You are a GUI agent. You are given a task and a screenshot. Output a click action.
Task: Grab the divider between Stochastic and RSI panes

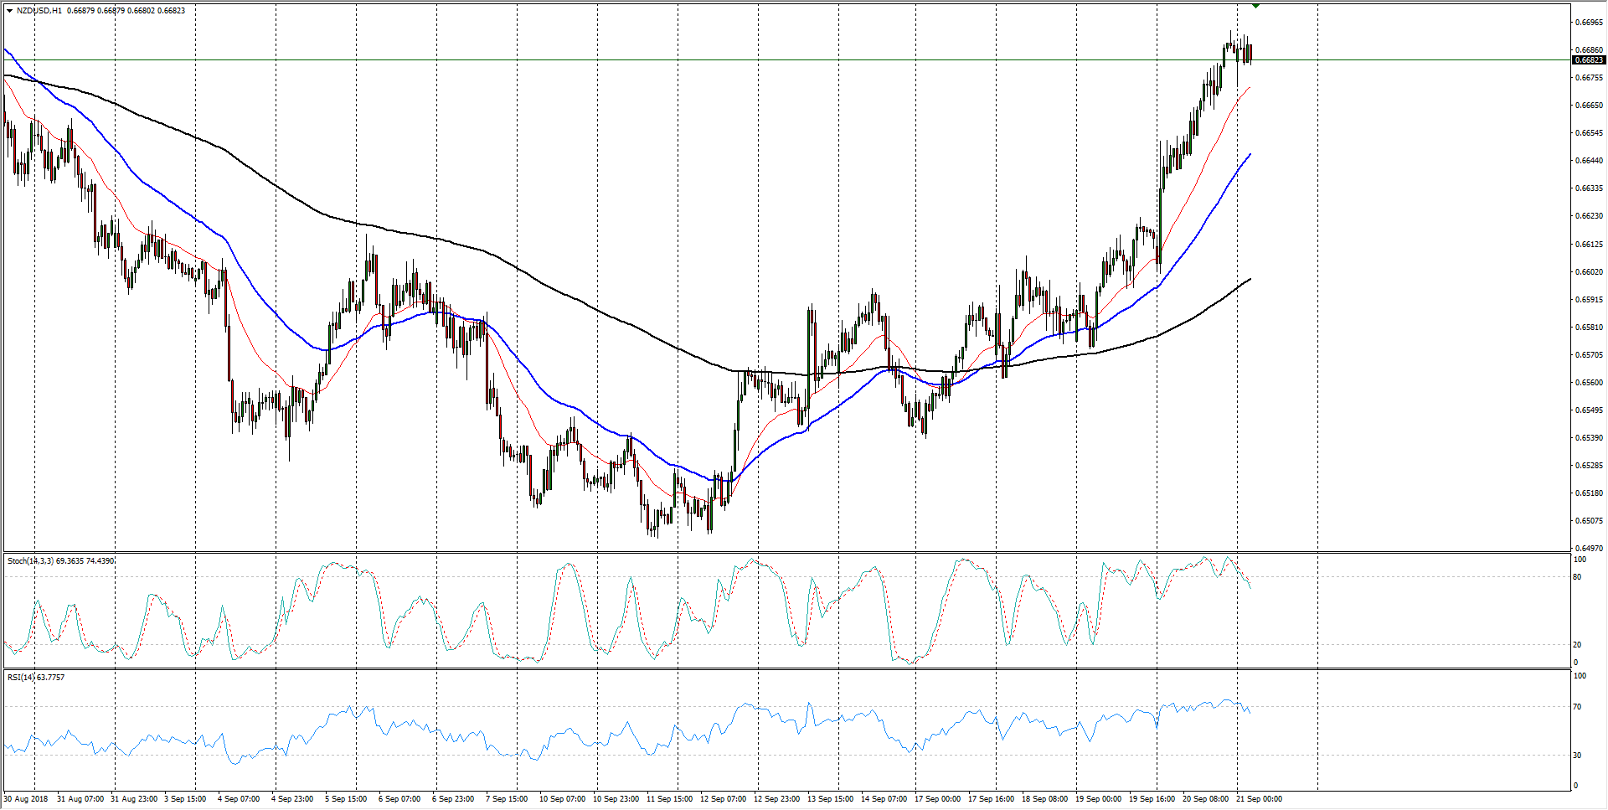(x=787, y=668)
